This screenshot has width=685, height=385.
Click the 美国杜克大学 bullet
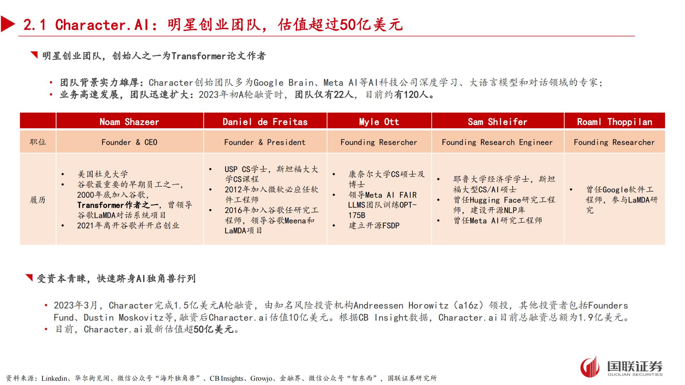coord(103,174)
